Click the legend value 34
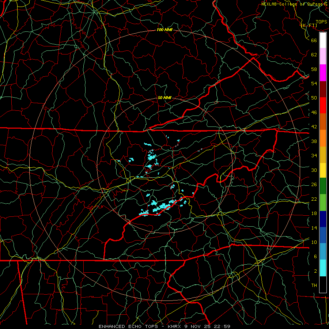 (314, 156)
